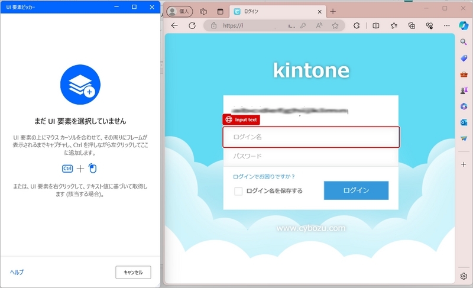
Task: Open the sidebar Tools briefcase icon
Action: point(464,74)
